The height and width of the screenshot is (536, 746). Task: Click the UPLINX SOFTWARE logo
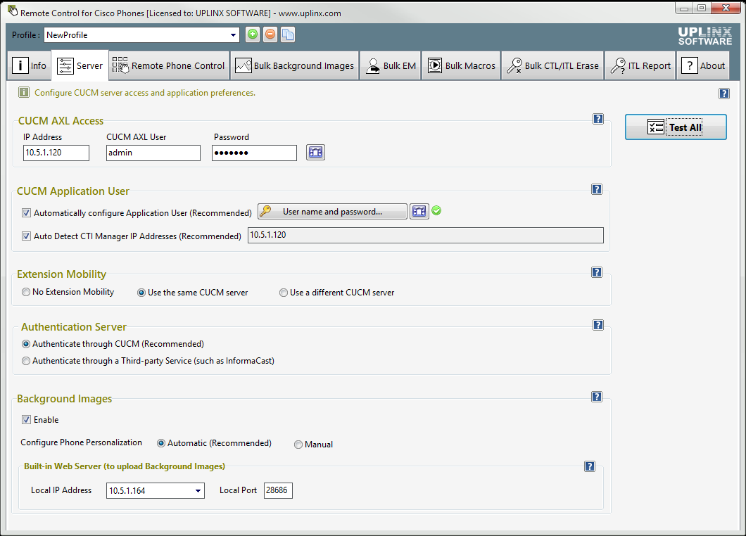pyautogui.click(x=705, y=36)
